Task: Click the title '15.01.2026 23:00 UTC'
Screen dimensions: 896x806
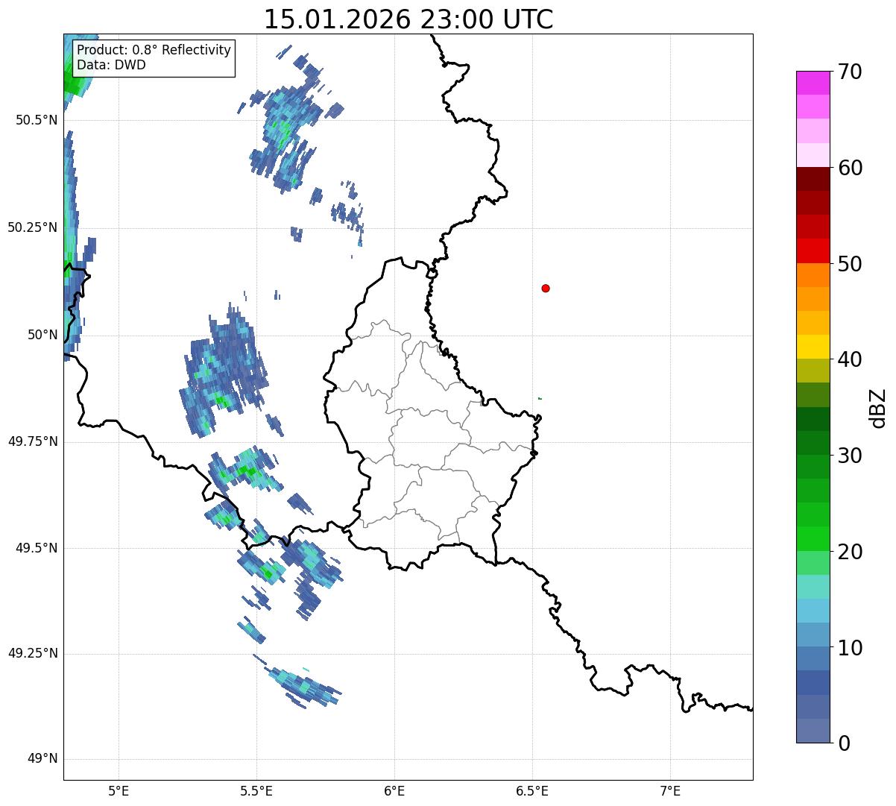Action: point(408,19)
